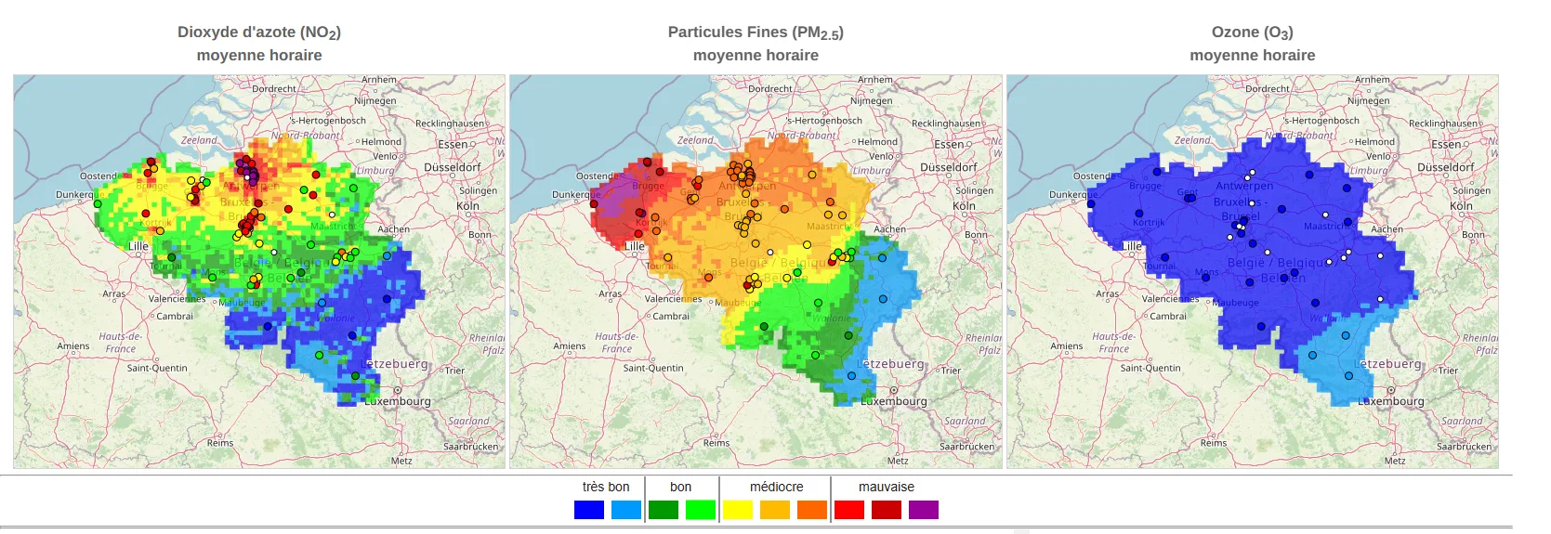
Task: Click Saint-Quentin label on the NO2 map
Action: tap(157, 369)
